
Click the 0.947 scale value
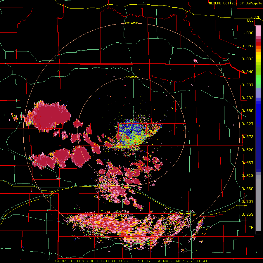(x=248, y=46)
